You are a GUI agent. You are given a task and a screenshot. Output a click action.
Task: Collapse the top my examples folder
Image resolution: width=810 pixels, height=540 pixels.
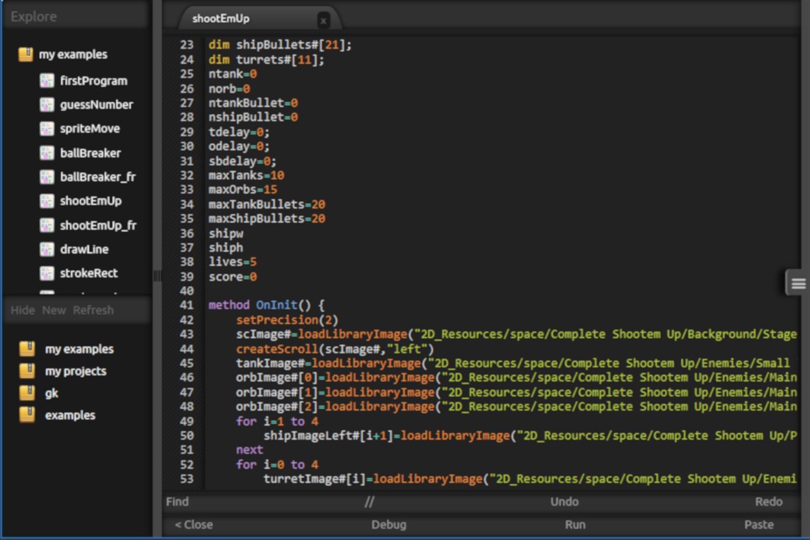[x=73, y=54]
